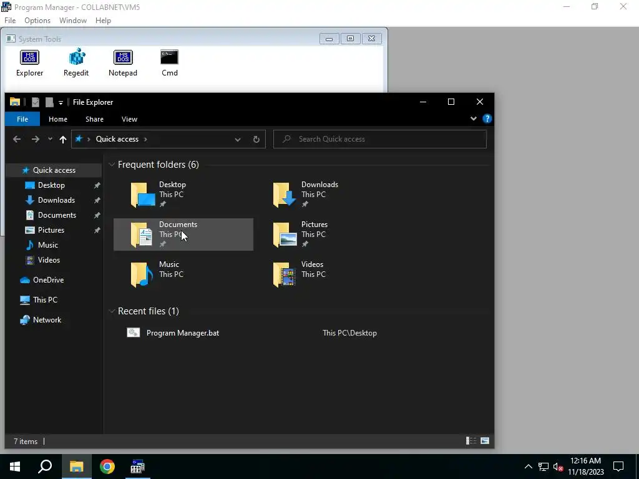Click File Explorer window folder icon in title bar
639x479 pixels.
[15, 102]
